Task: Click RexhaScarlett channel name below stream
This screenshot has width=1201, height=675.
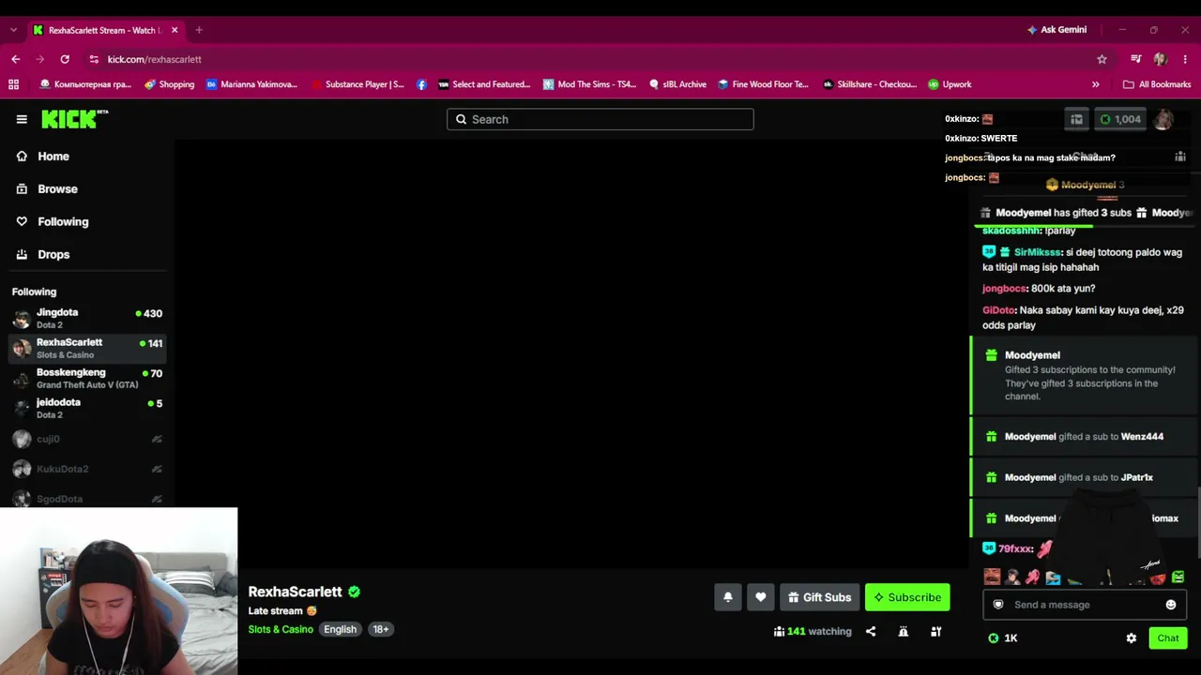Action: [x=295, y=592]
